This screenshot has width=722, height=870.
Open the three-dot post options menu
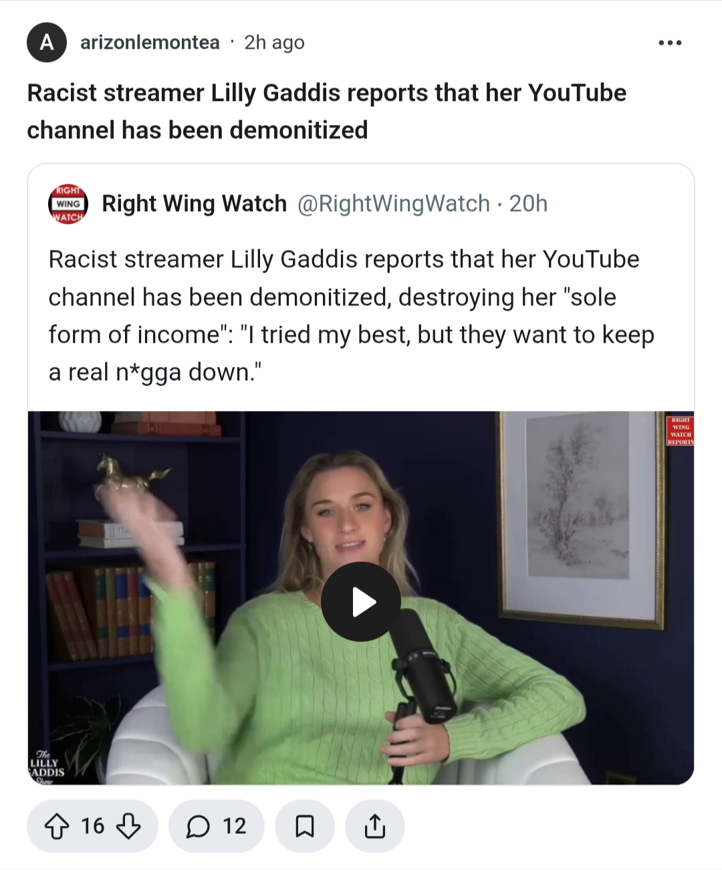click(670, 43)
